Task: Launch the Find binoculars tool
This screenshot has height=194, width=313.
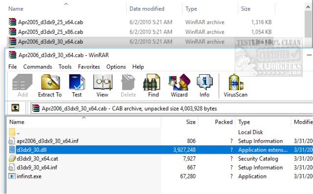Action: [x=153, y=86]
